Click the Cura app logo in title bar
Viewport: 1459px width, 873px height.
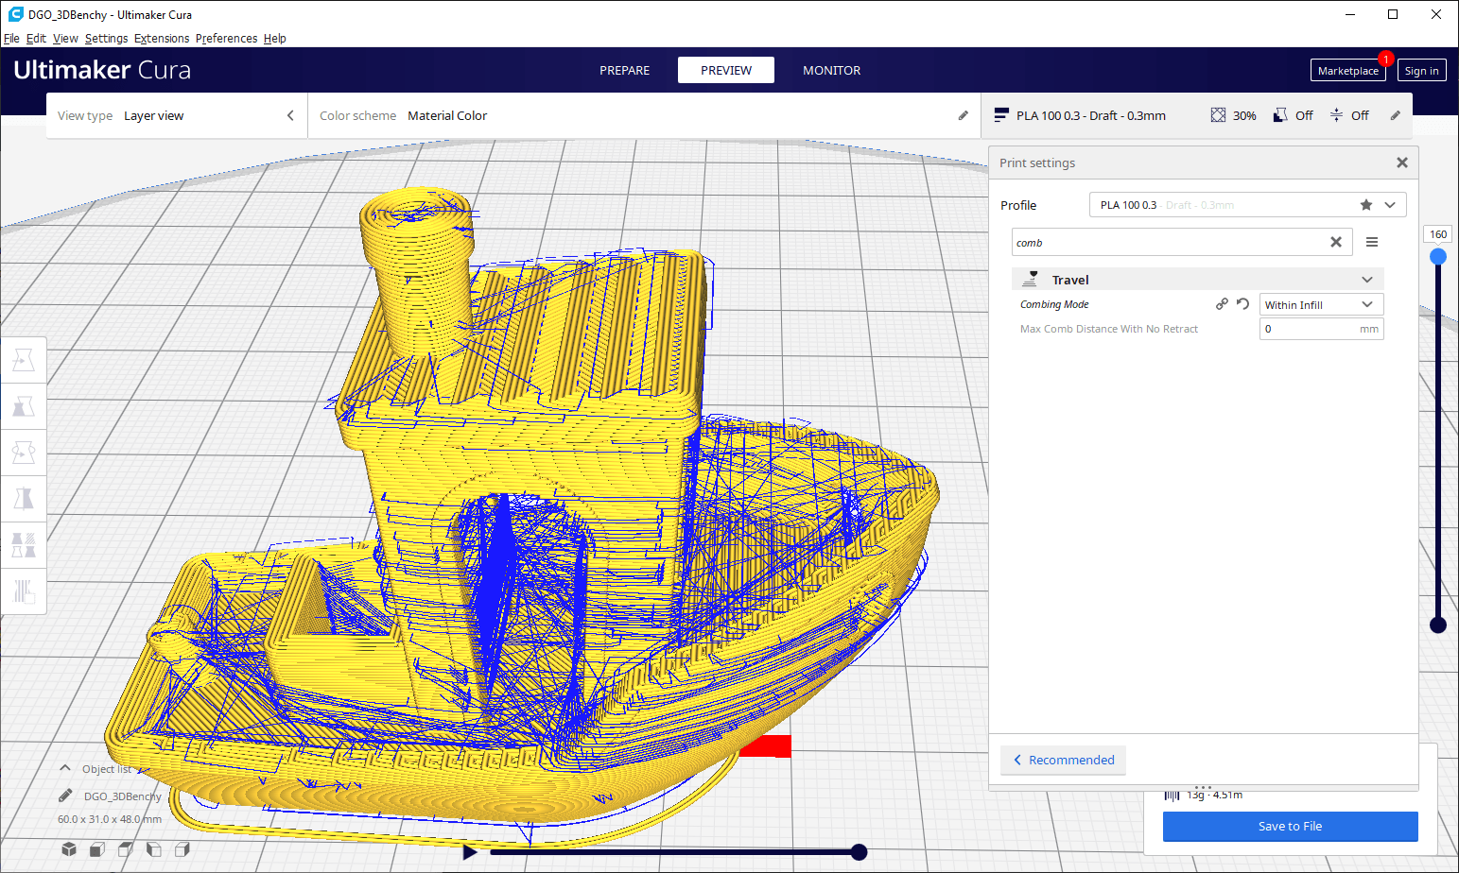point(15,14)
